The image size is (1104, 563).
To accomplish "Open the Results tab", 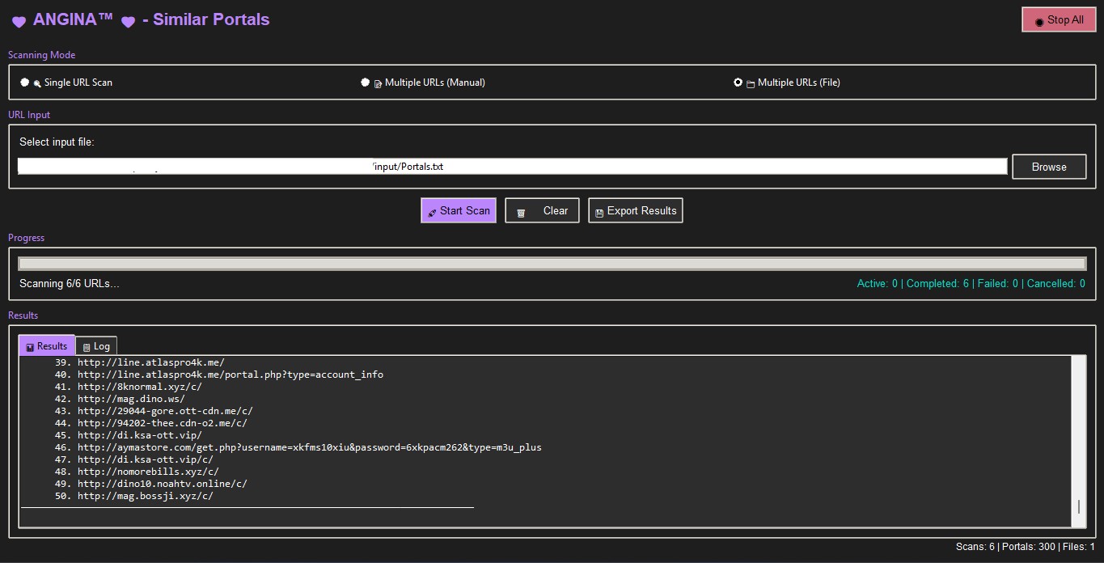I will click(47, 346).
